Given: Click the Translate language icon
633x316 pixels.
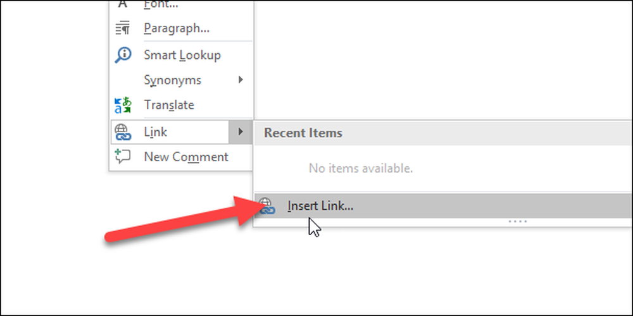Looking at the screenshot, I should coord(123,105).
